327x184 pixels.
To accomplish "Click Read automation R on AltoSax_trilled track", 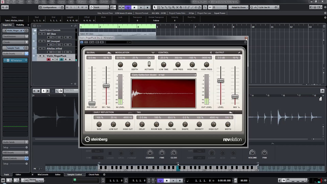I will click(66, 52).
